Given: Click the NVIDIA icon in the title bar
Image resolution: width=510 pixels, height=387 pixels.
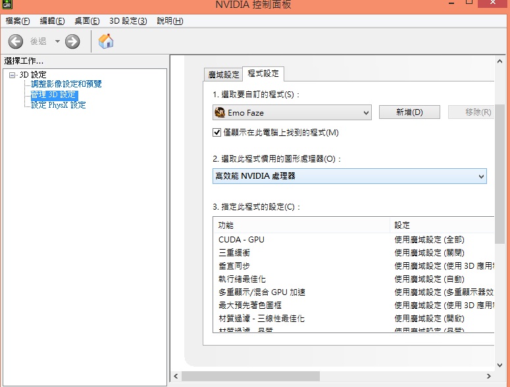Looking at the screenshot, I should pos(7,5).
